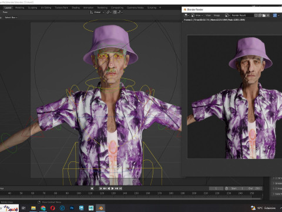Click the rendered character image in render window
Viewport: 282px width, 212px height.
point(234,97)
